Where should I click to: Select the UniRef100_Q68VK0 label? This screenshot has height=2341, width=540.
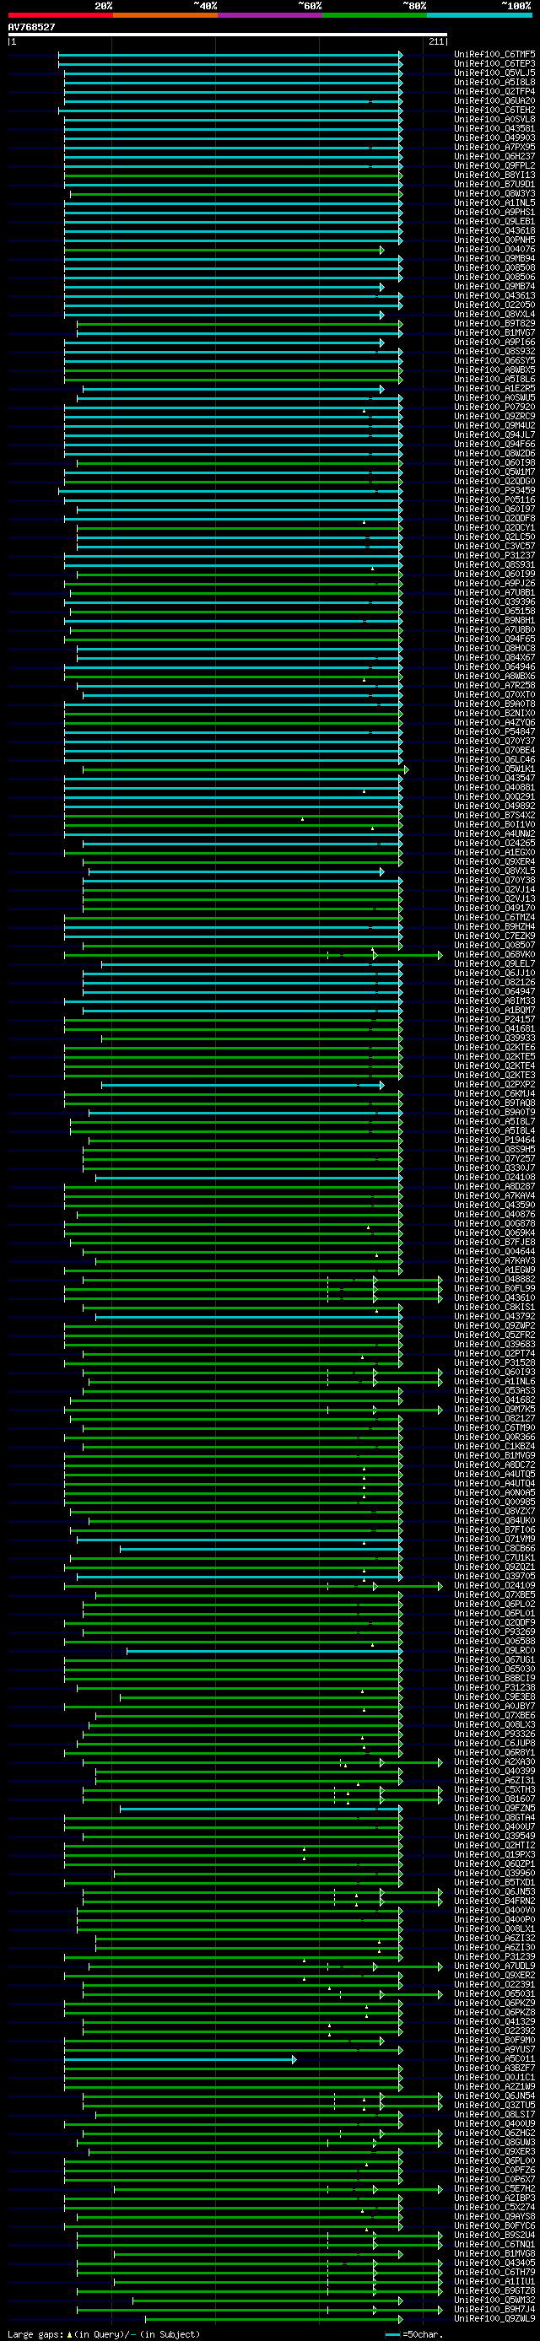494,954
